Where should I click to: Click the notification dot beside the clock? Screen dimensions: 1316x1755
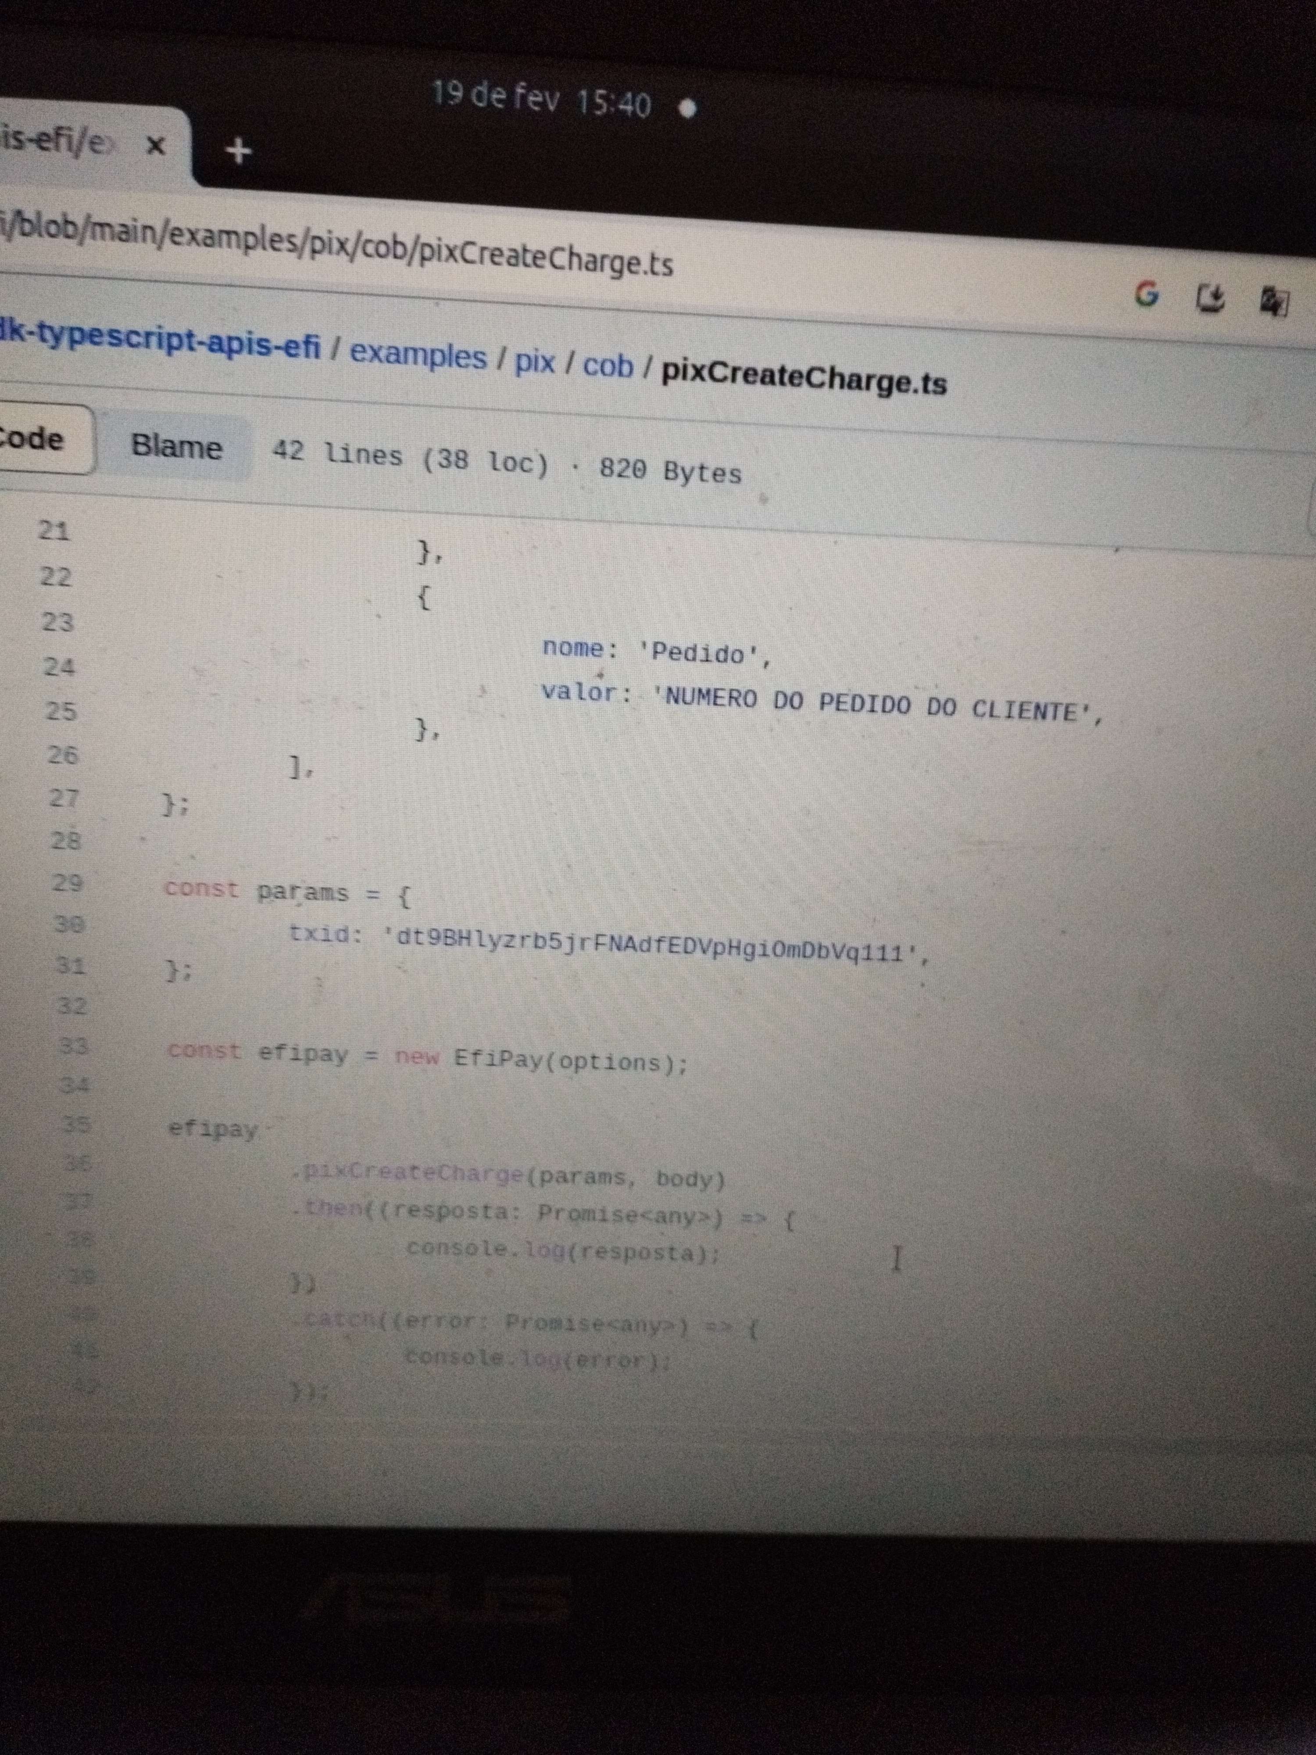[688, 108]
